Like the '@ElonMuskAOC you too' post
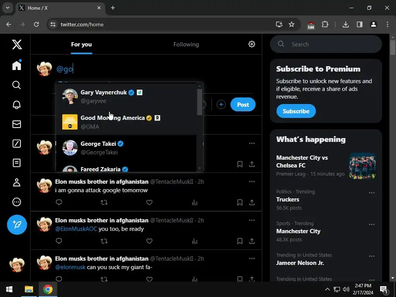This screenshot has width=396, height=297. tap(149, 241)
